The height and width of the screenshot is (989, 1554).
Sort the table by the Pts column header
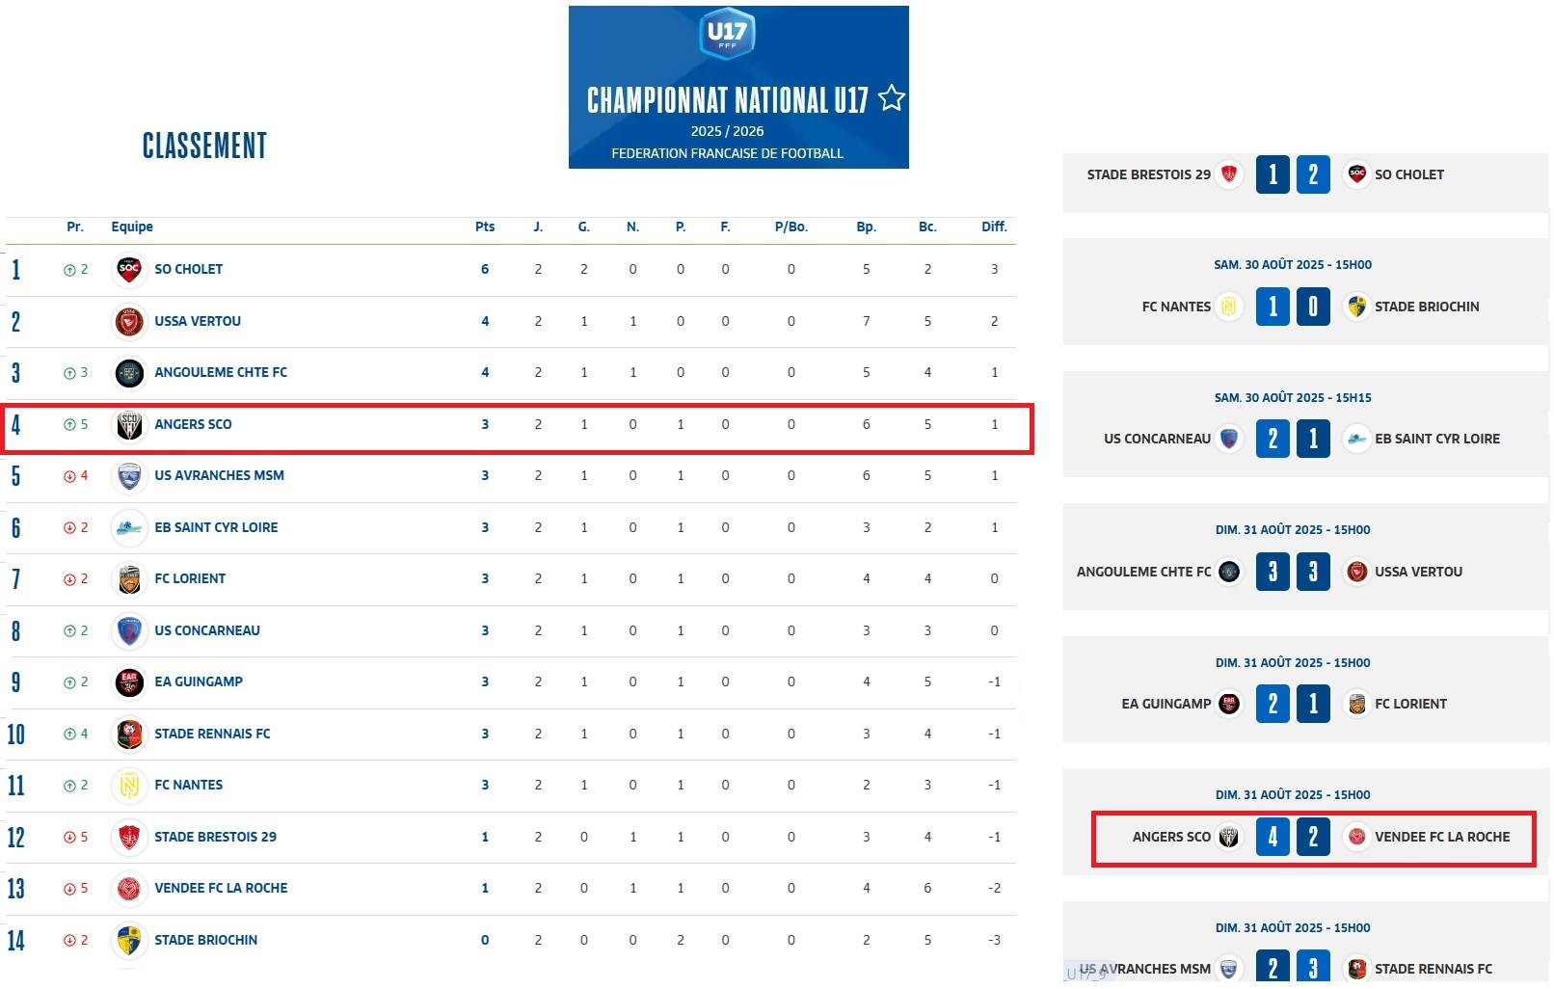(x=485, y=227)
